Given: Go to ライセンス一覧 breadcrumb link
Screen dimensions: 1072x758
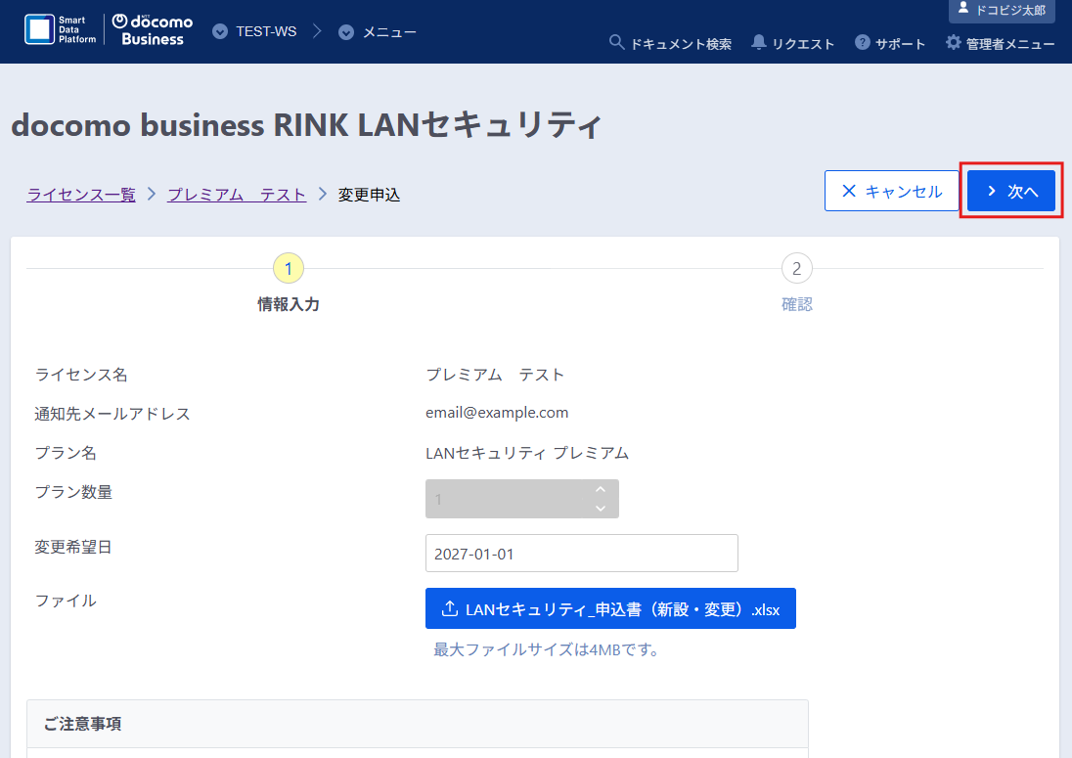Looking at the screenshot, I should tap(81, 195).
